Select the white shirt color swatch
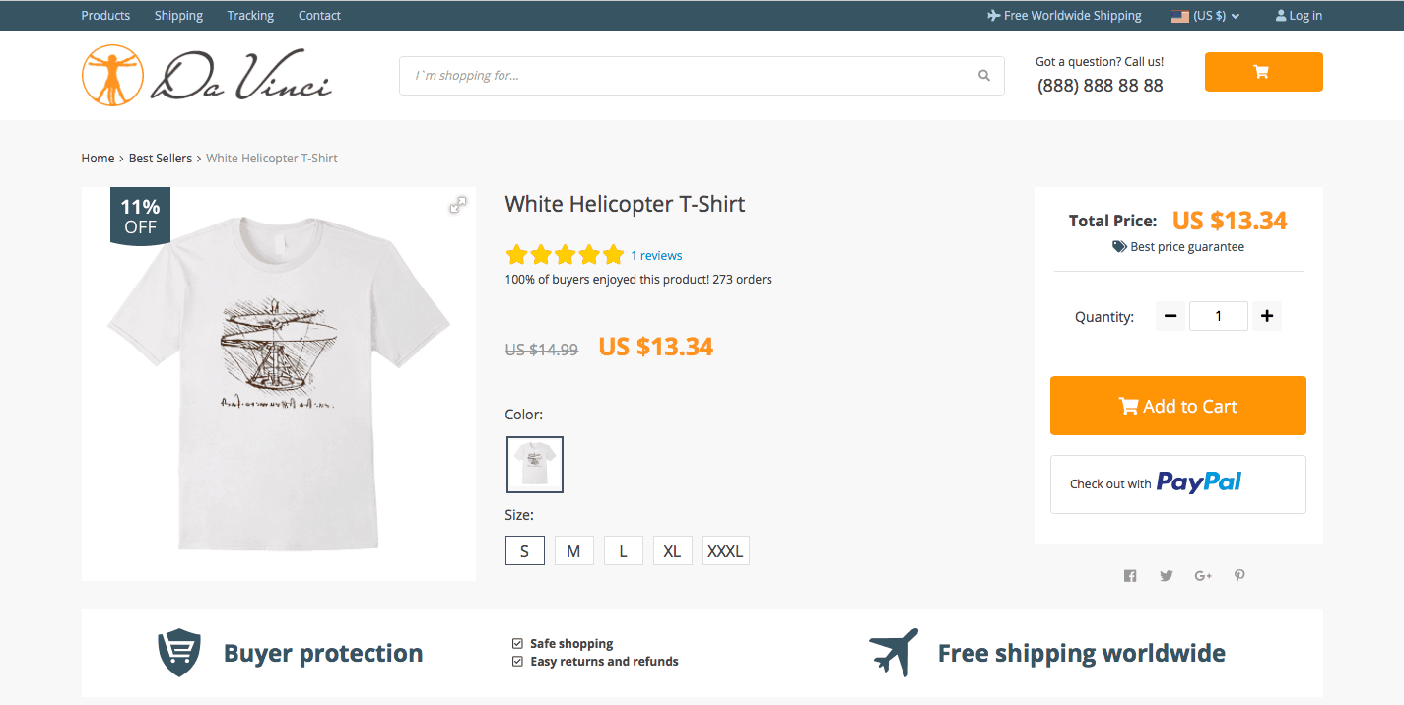Image resolution: width=1404 pixels, height=705 pixels. coord(535,465)
